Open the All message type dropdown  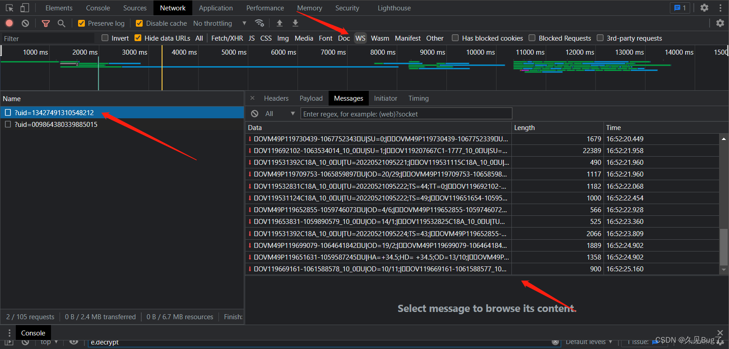pos(280,114)
